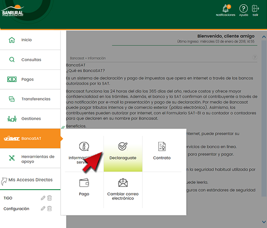Click the scroll down chevron
This screenshot has width=267, height=228.
pyautogui.click(x=264, y=222)
